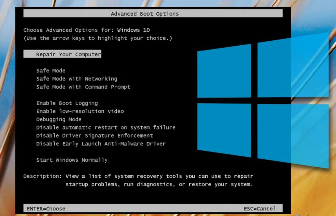Image resolution: width=336 pixels, height=216 pixels.
Task: Click the Advanced Boot Options title bar
Action: pos(144,13)
